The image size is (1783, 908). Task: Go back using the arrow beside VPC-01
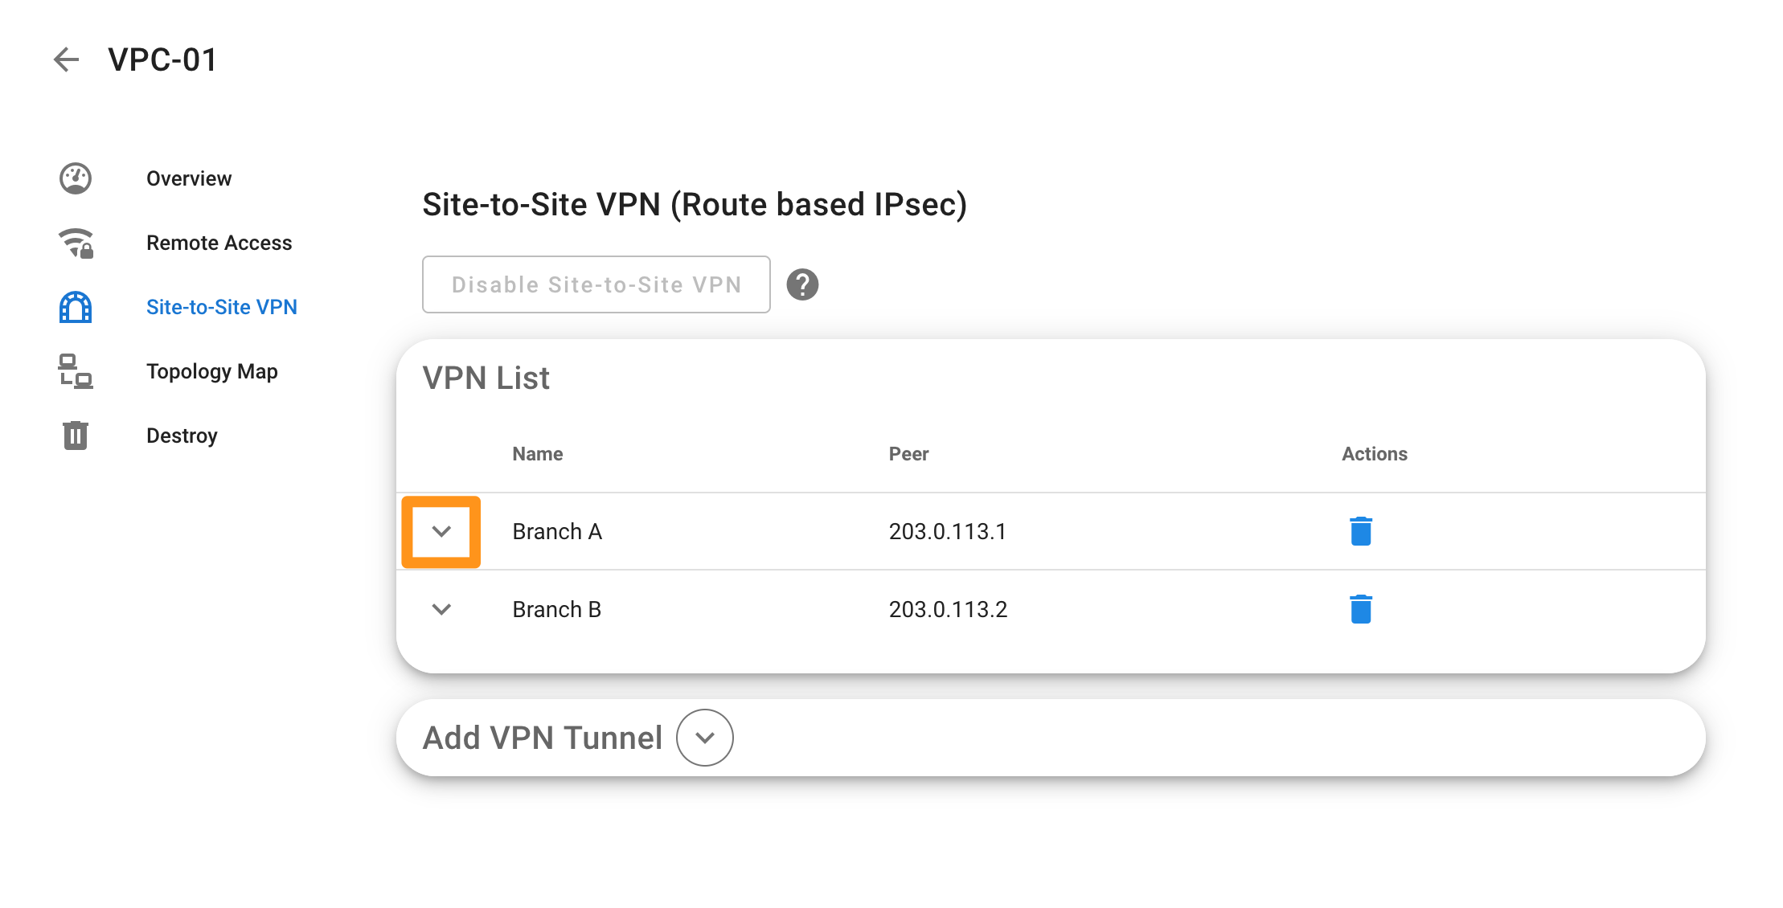click(x=66, y=59)
